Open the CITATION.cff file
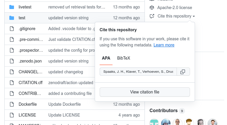Viewport: 227px width, 125px height. [x=31, y=83]
